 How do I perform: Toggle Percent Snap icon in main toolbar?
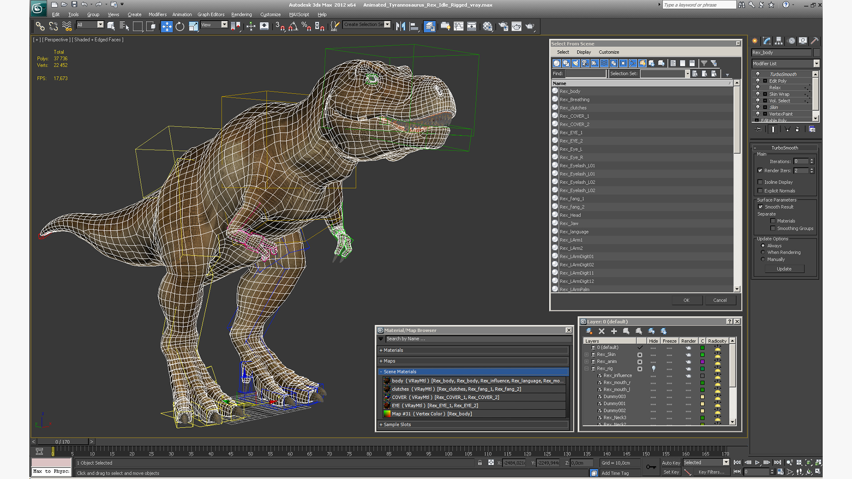coord(306,27)
